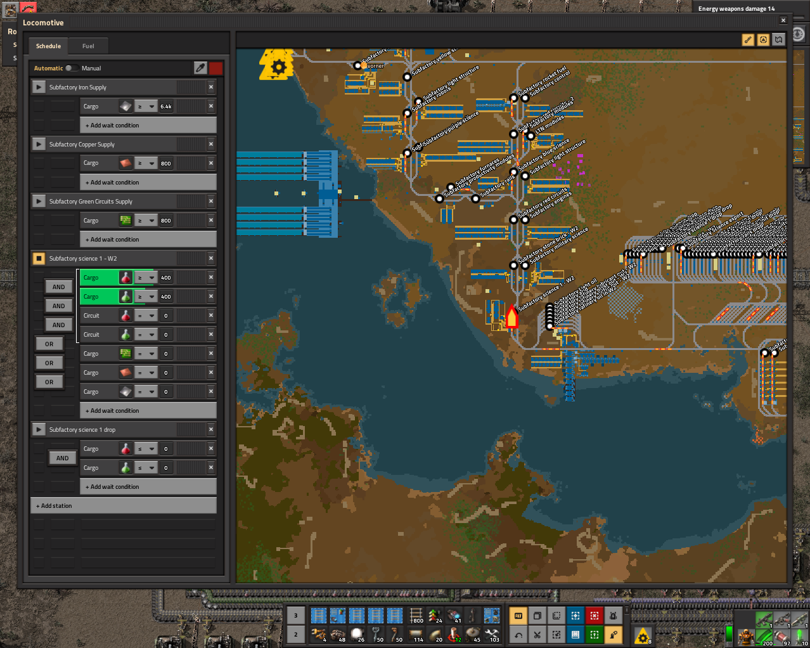Toggle AND in Subfactory science 1 drop conditions

click(x=62, y=458)
